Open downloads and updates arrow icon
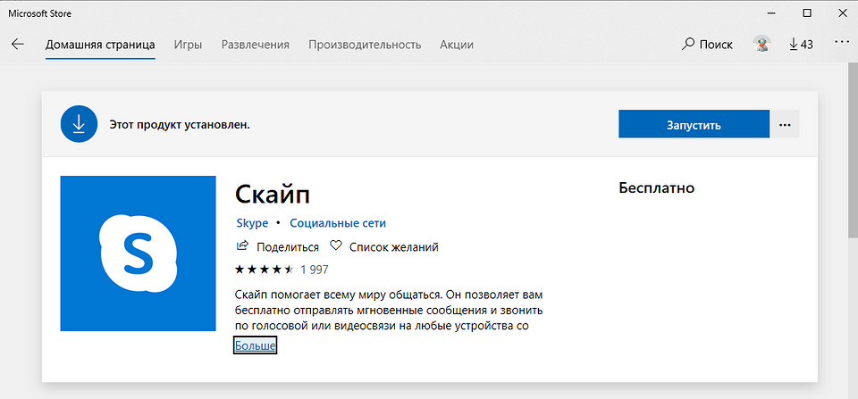Screen dimensions: 858x399 pyautogui.click(x=795, y=44)
